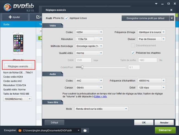The width and height of the screenshot is (179, 135).
Task: Click the Codec vidéo:H264 text
Action: tap(13, 77)
